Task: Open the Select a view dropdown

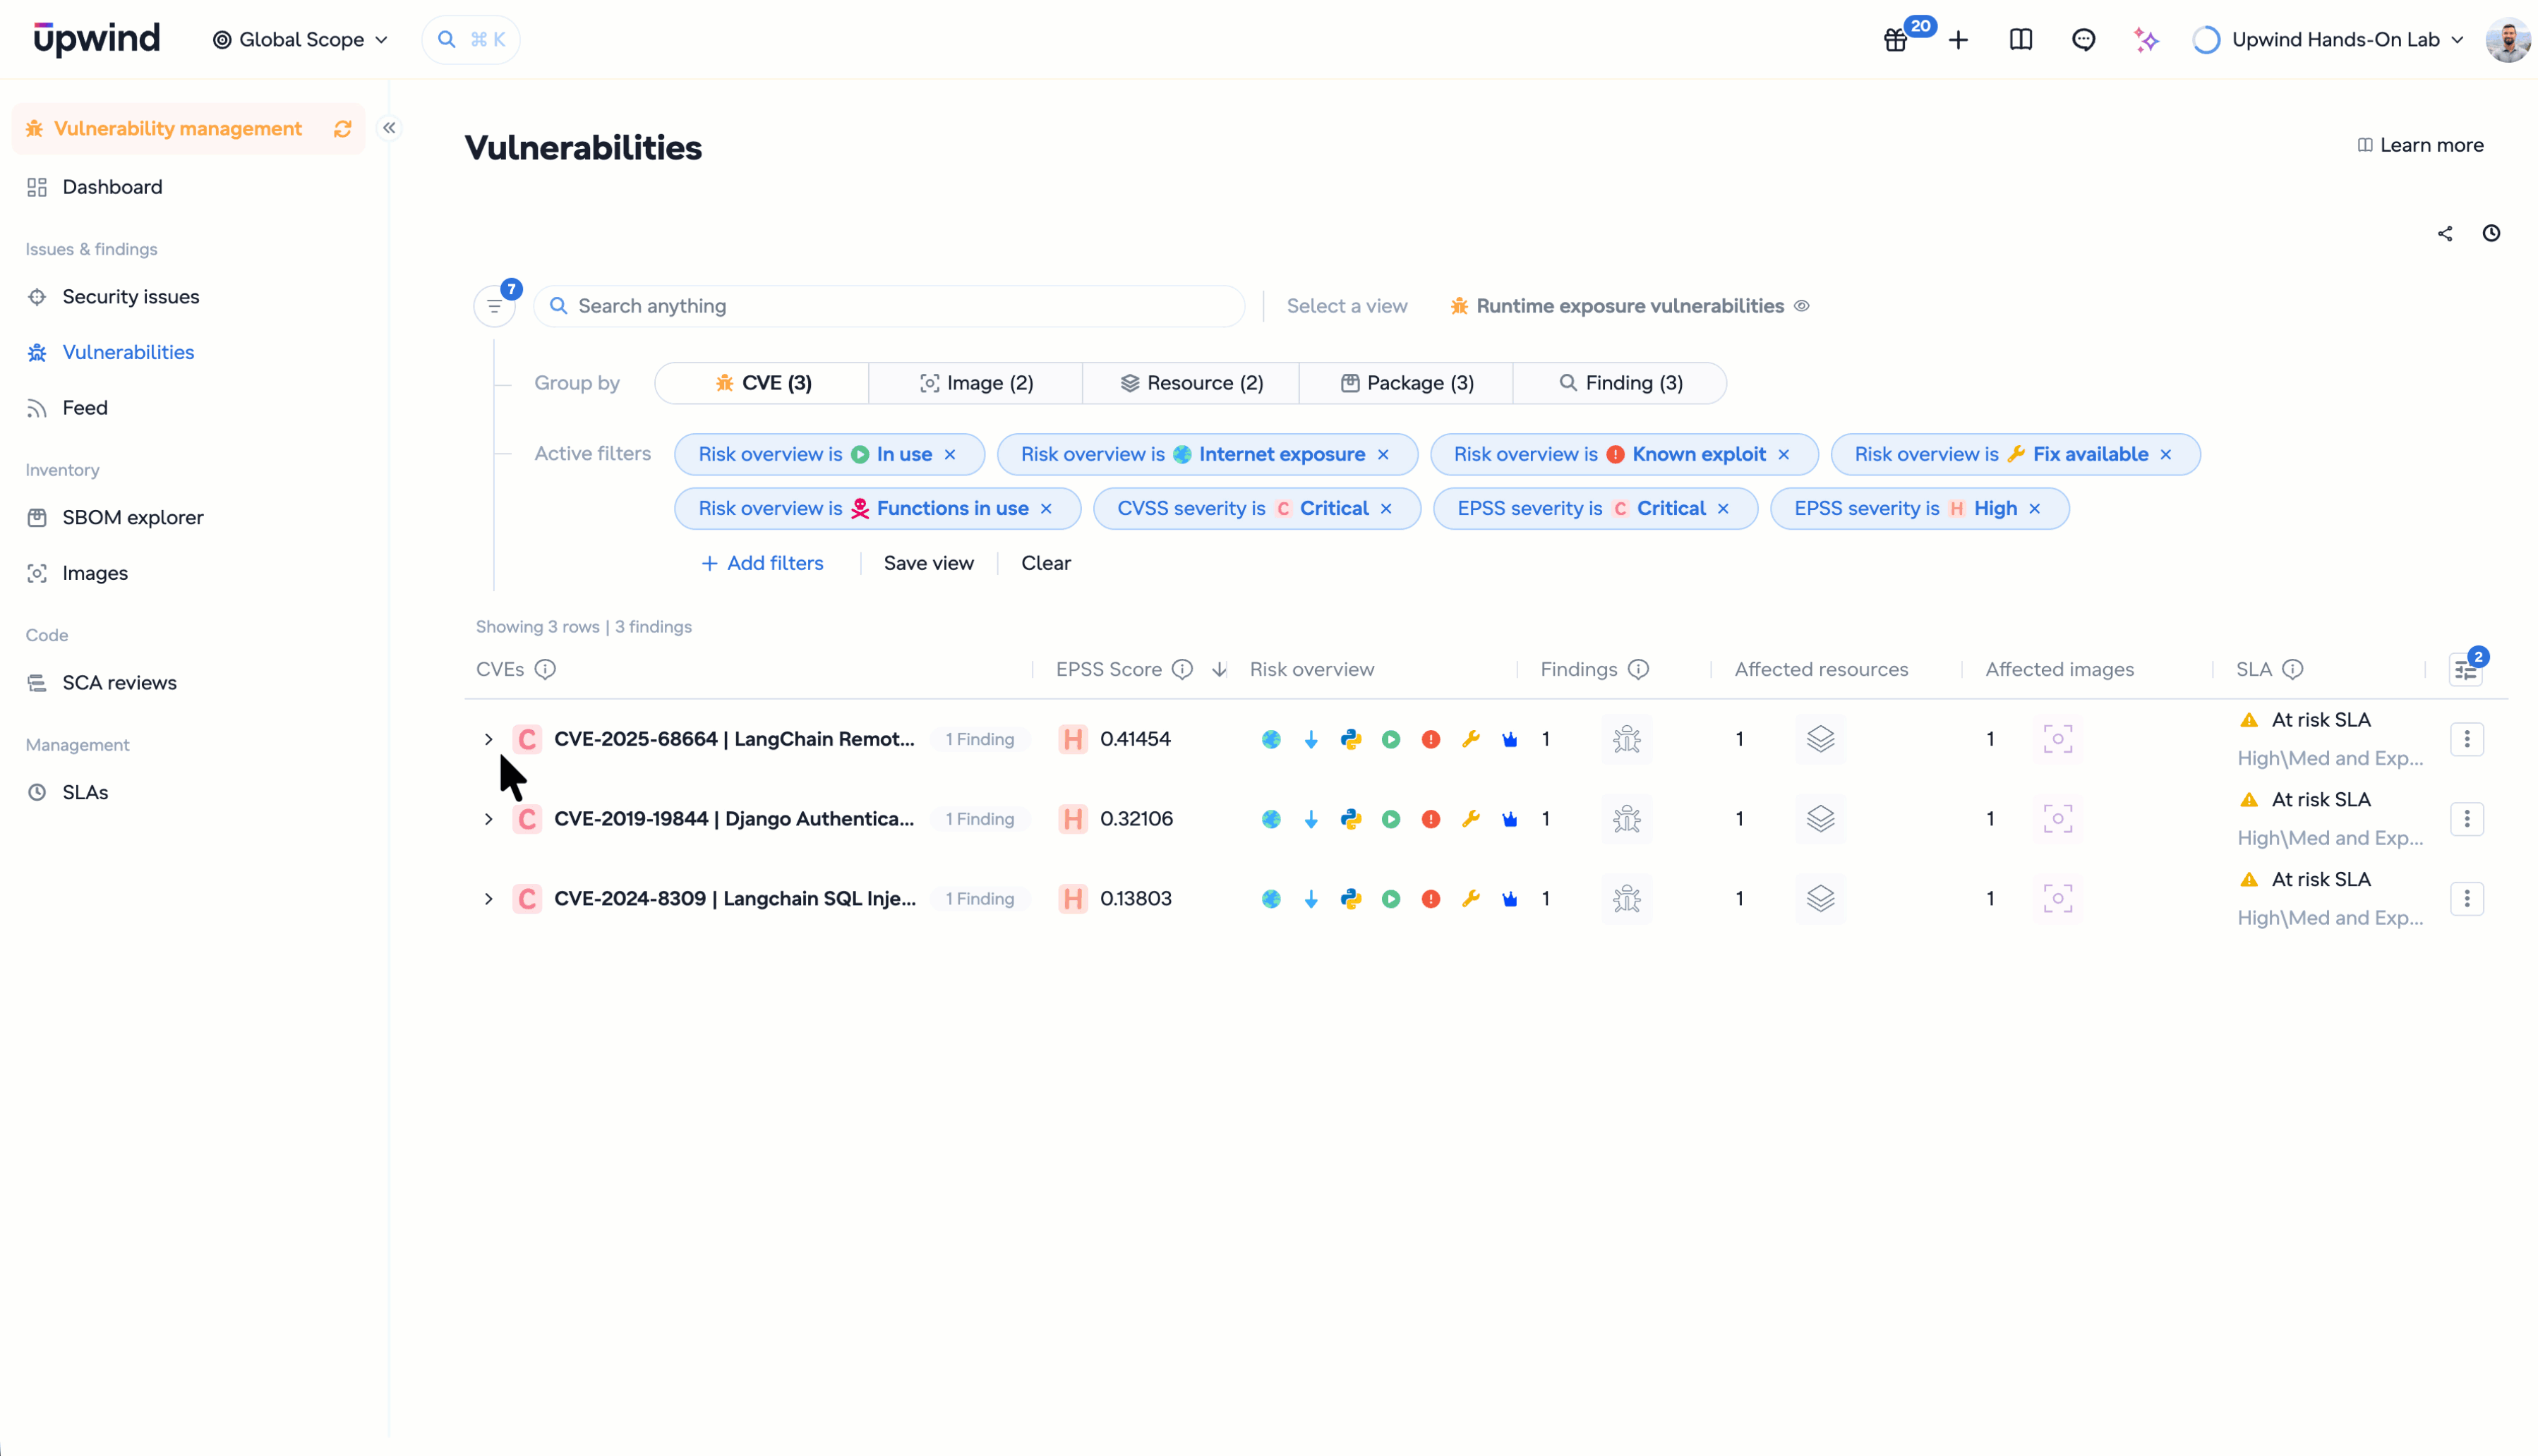Action: pos(1347,306)
